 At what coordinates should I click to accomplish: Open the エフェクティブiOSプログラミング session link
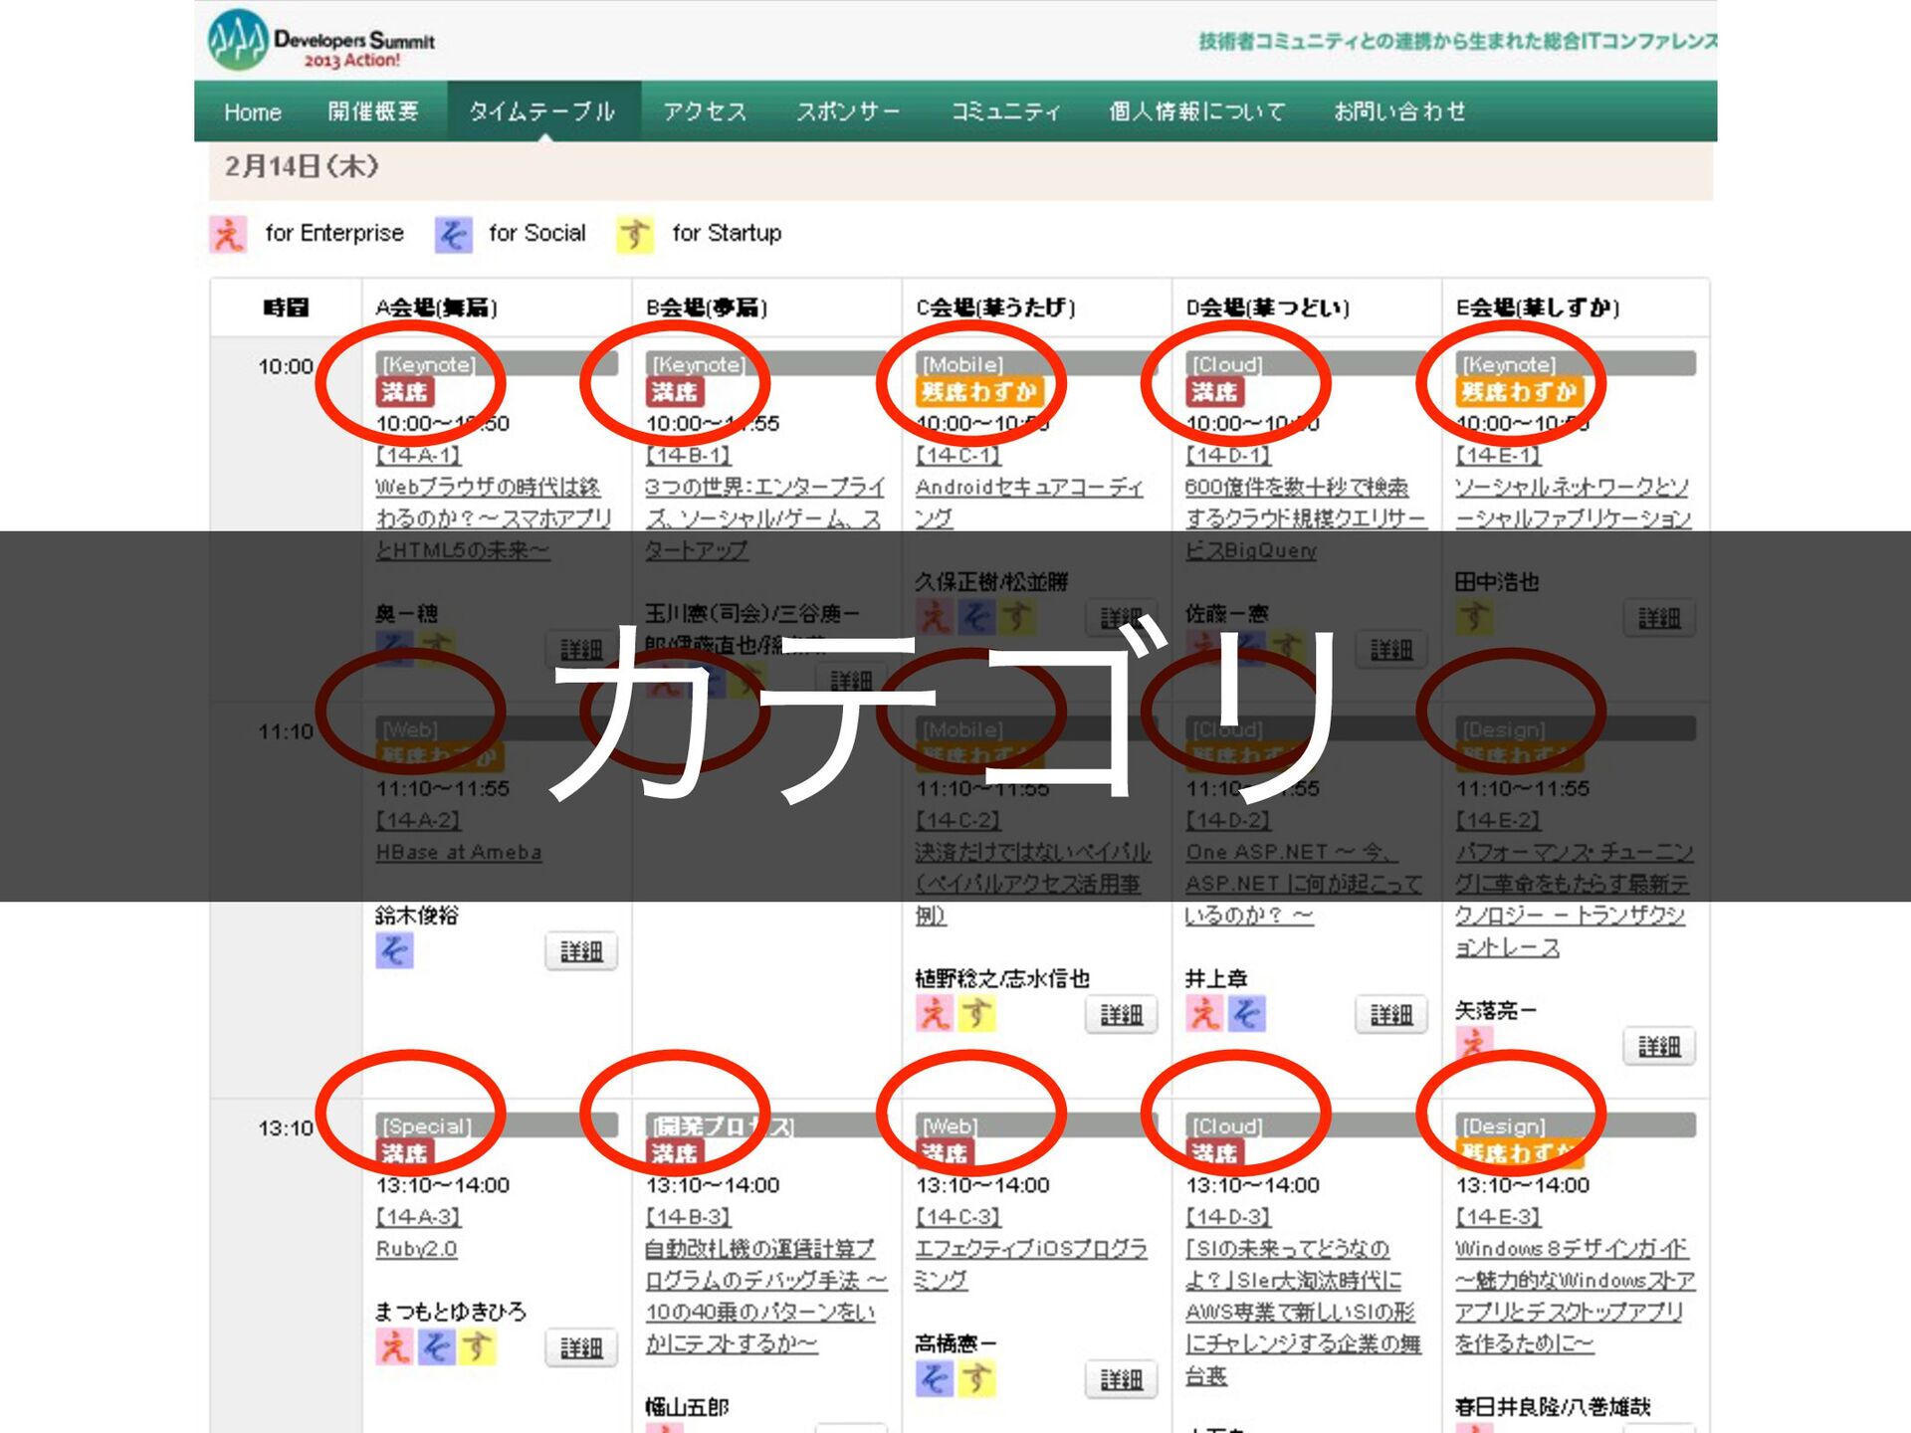pyautogui.click(x=1031, y=1265)
